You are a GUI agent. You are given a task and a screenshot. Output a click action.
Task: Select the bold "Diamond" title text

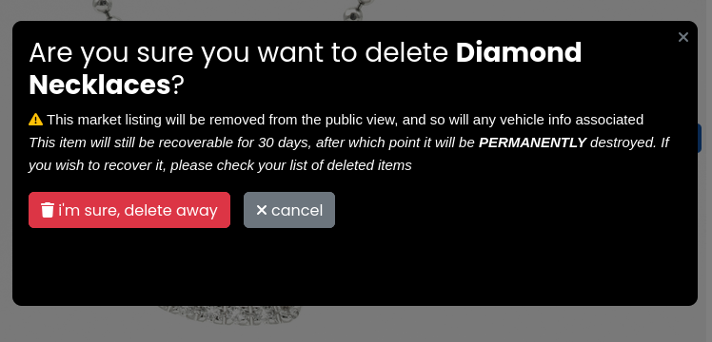519,52
